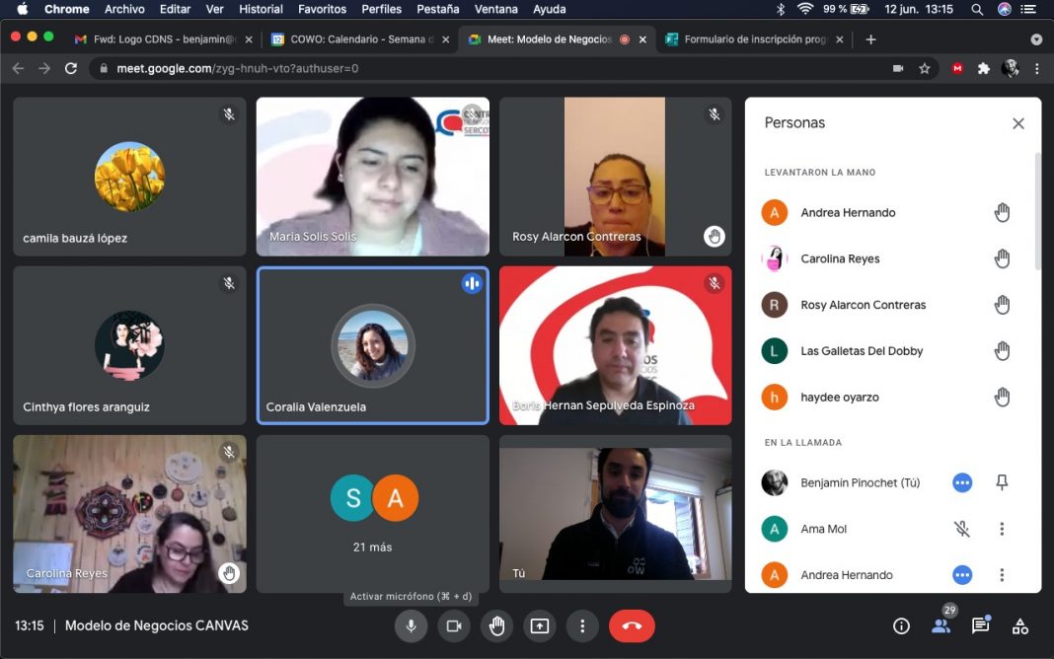Image resolution: width=1054 pixels, height=659 pixels.
Task: Open more options in the bottom bar
Action: pyautogui.click(x=582, y=625)
